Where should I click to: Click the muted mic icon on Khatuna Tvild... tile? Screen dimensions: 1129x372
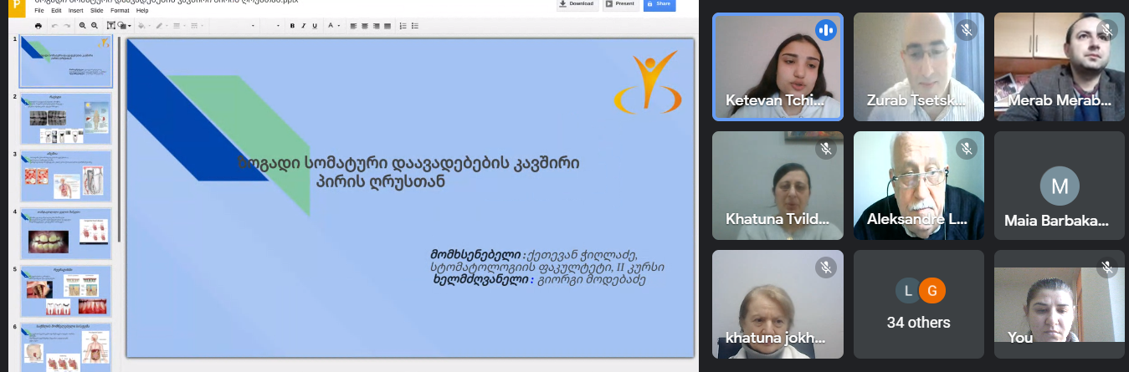pos(826,149)
